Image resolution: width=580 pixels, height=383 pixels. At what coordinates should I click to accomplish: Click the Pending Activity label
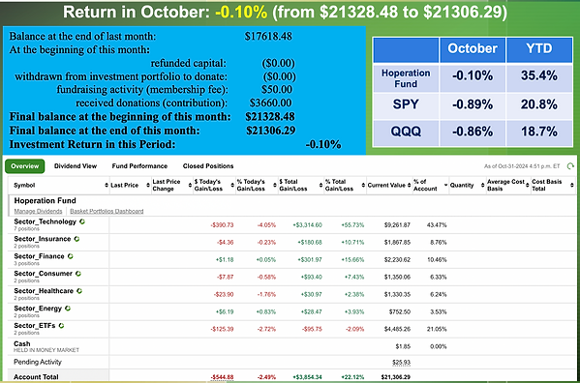38,362
